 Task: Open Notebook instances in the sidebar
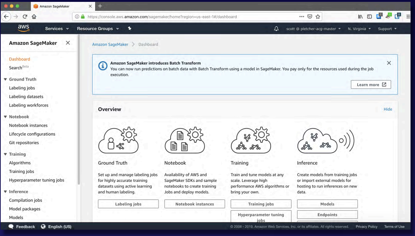point(28,125)
